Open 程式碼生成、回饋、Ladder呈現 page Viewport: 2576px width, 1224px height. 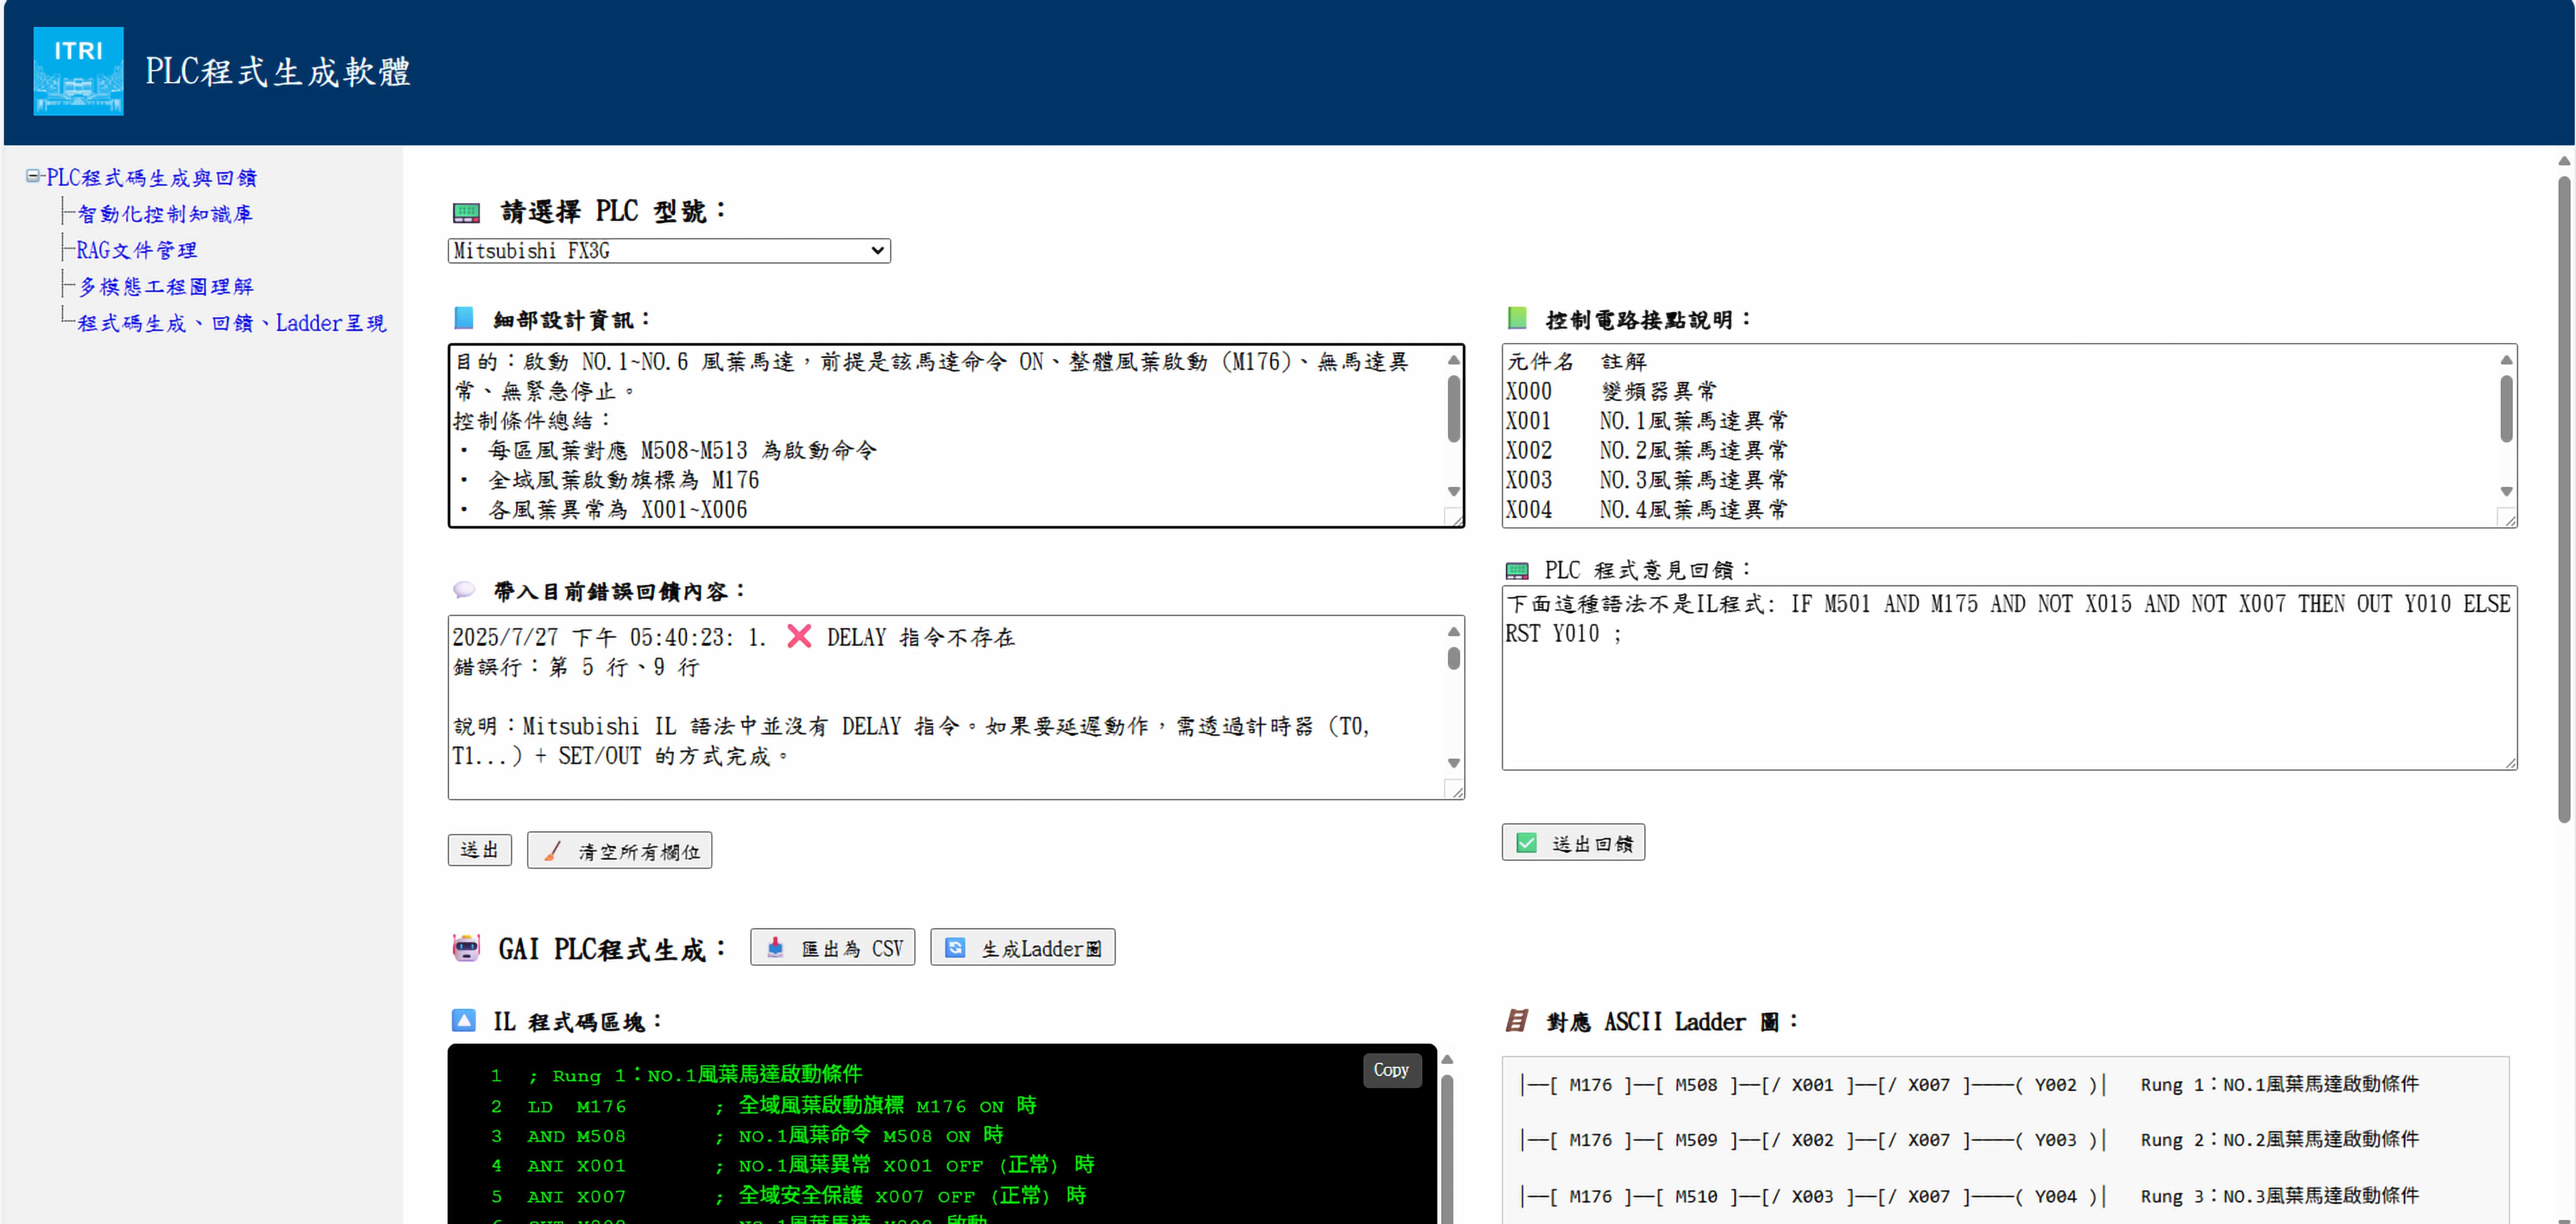click(231, 323)
